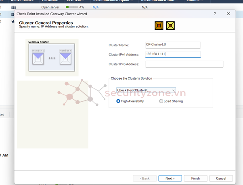
Task: Select the Load Sharing radio button
Action: coord(161,101)
